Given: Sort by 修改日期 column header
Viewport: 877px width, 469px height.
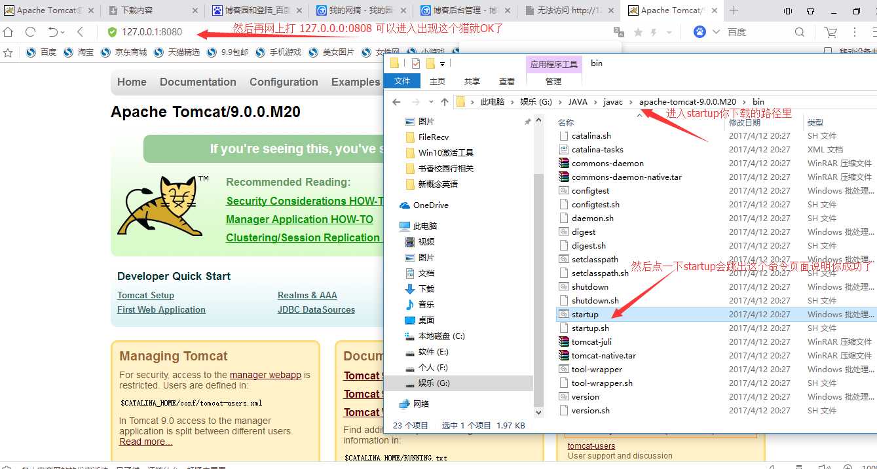Looking at the screenshot, I should point(745,122).
